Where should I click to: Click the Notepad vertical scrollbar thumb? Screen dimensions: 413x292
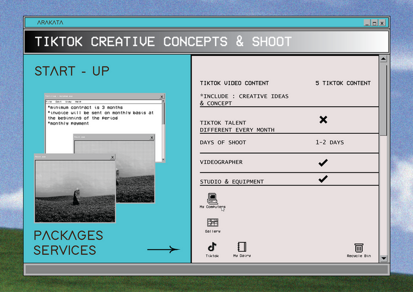coord(163,114)
